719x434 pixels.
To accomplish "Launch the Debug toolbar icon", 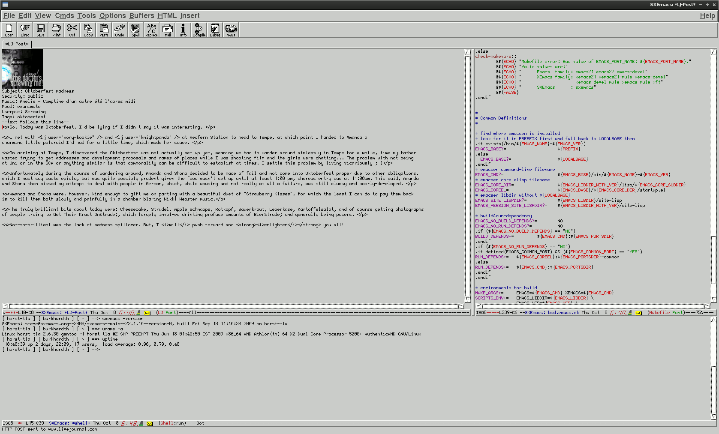I will [x=215, y=30].
